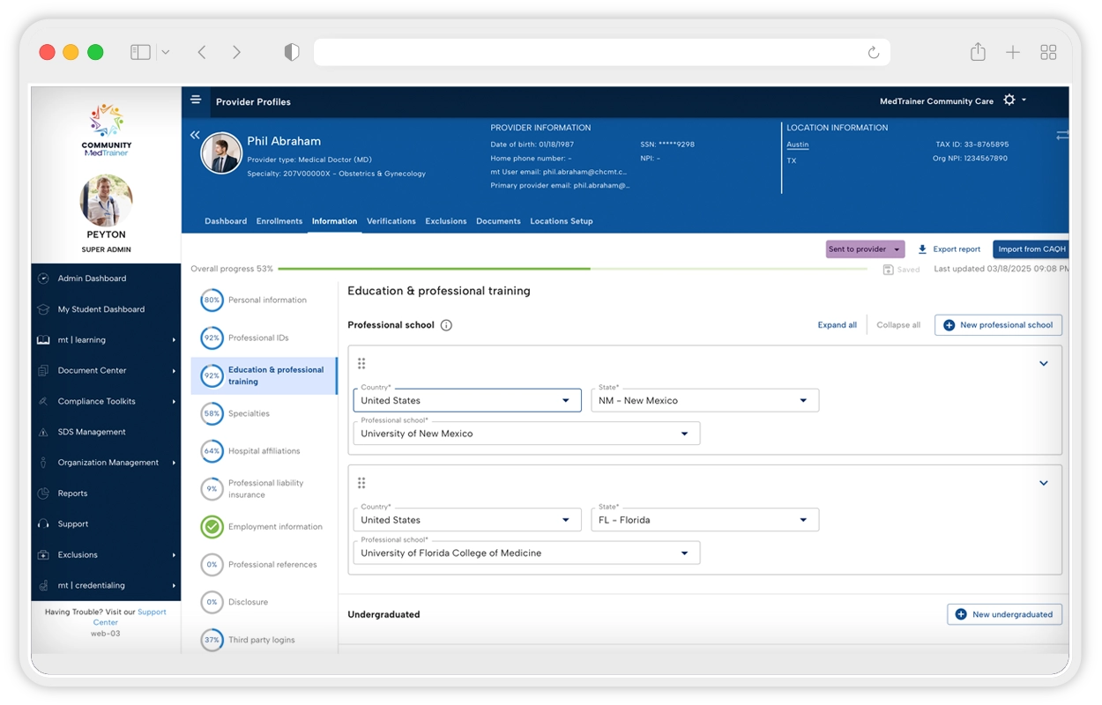
Task: Collapse provider header with double-chevron icon
Action: coord(195,135)
